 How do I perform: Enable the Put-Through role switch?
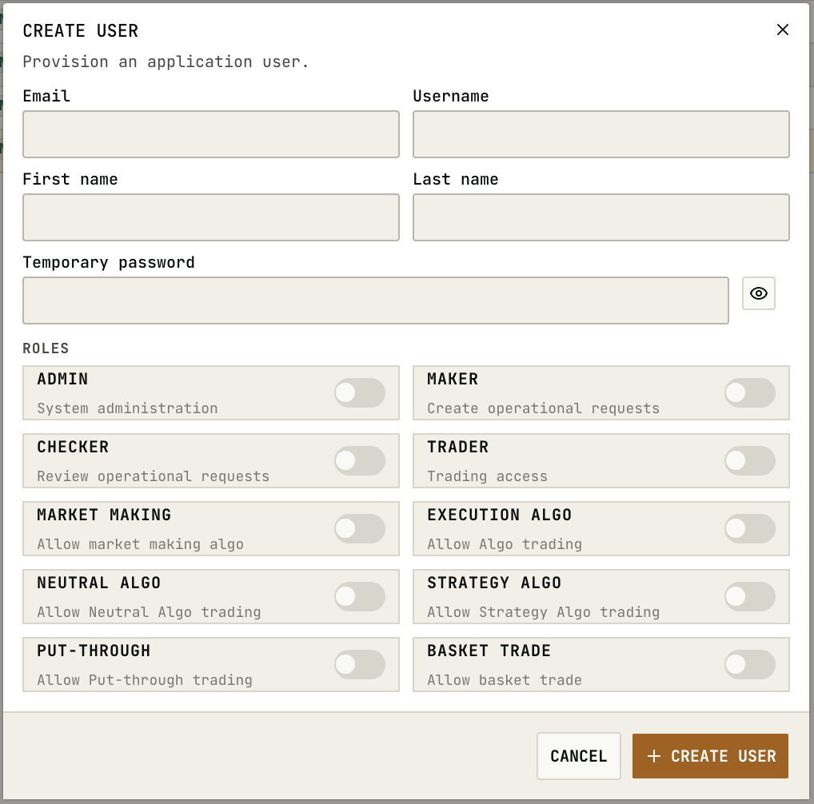[x=360, y=664]
